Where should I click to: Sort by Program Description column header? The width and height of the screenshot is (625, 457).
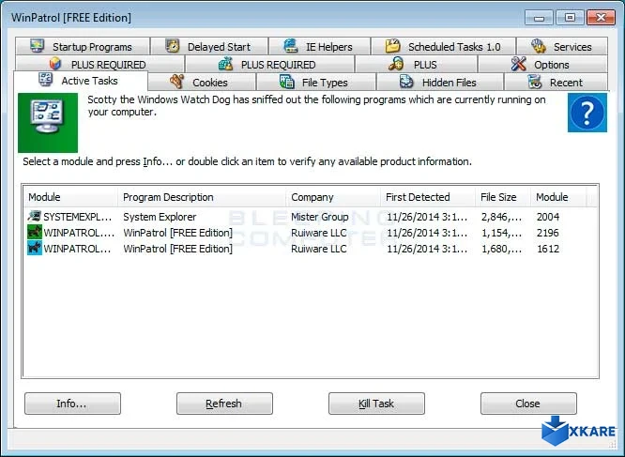[169, 197]
